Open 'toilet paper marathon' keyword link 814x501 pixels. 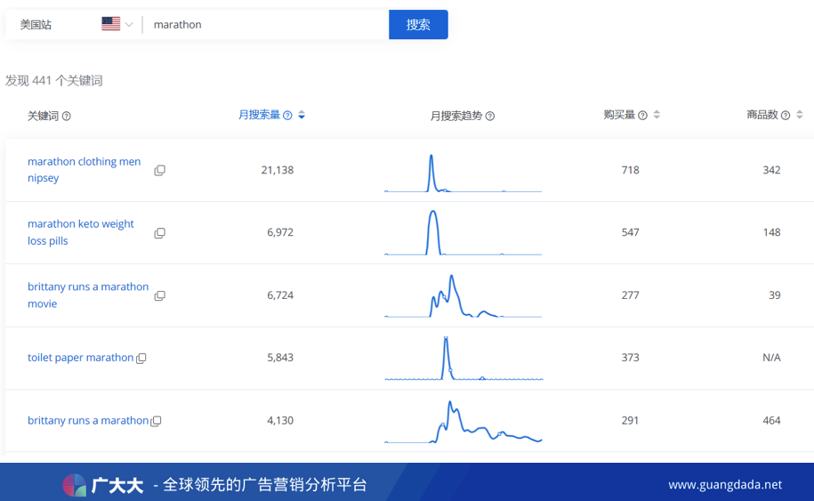point(80,358)
